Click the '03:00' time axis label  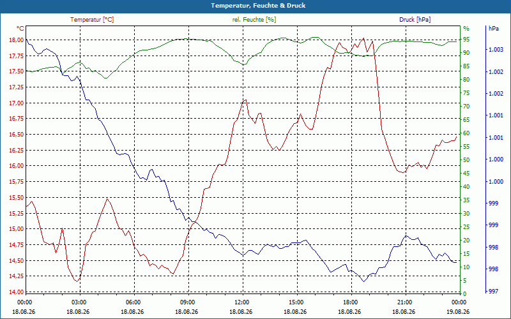pos(78,302)
